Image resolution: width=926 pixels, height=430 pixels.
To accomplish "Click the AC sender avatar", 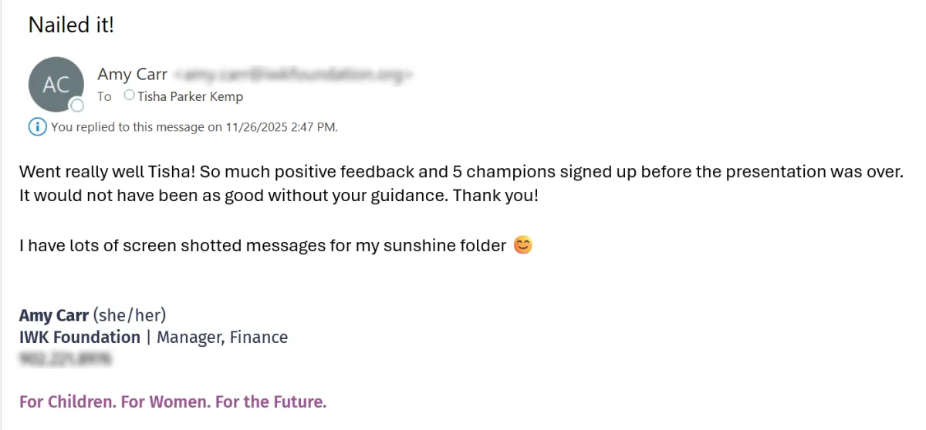I will (56, 84).
